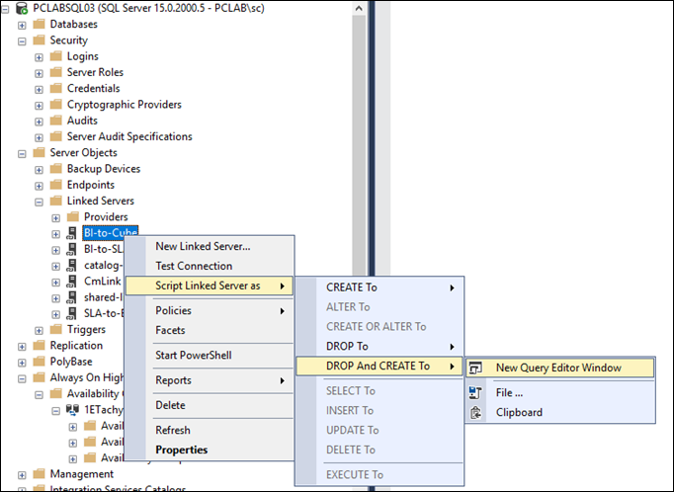Select Test Connection menu entry
The width and height of the screenshot is (674, 492).
(194, 266)
